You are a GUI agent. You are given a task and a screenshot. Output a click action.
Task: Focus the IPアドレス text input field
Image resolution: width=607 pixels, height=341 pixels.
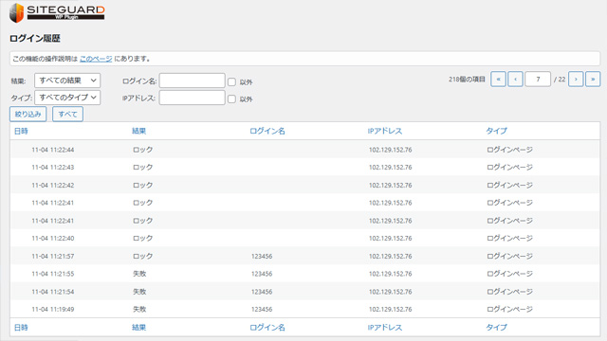click(192, 98)
